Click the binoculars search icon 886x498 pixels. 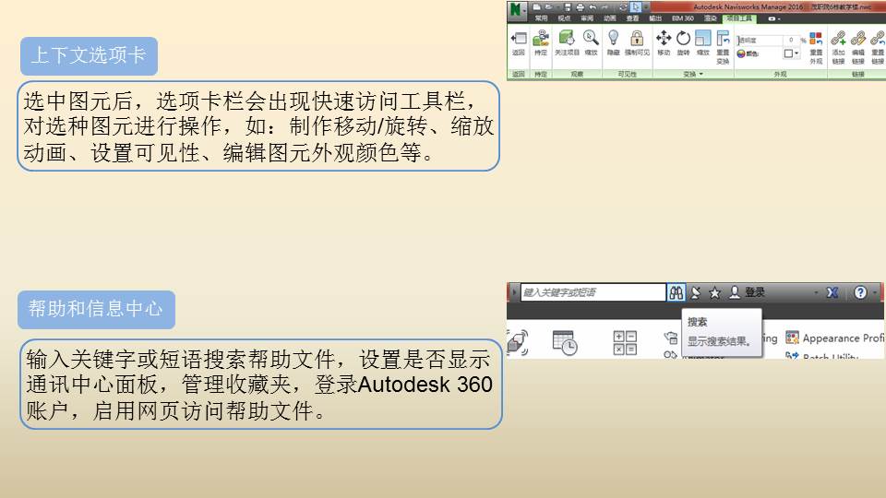point(676,292)
